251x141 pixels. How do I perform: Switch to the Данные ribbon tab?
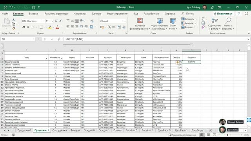[96, 14]
